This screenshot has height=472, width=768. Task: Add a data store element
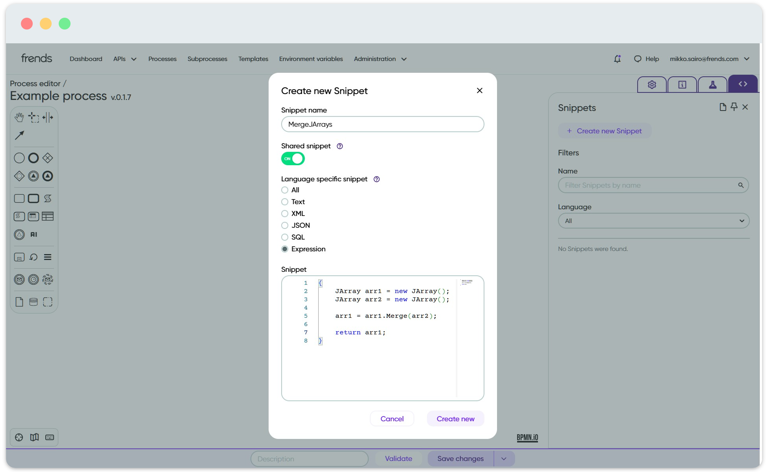[x=33, y=302]
